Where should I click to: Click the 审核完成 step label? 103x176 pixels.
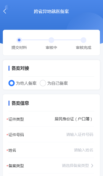coord(83,48)
